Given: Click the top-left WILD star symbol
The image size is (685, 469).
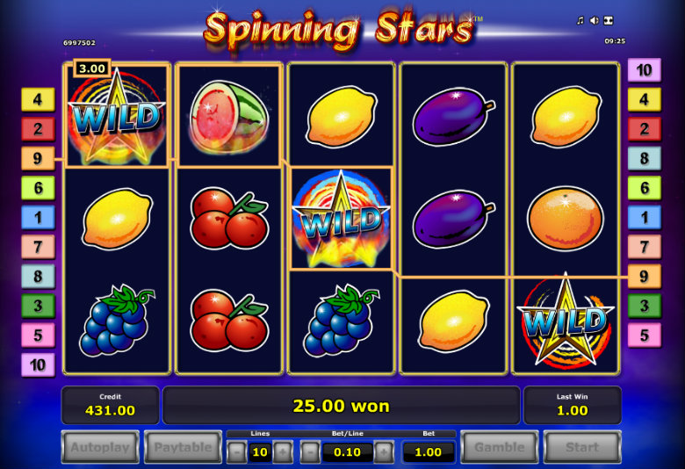Looking at the screenshot, I should (x=117, y=118).
